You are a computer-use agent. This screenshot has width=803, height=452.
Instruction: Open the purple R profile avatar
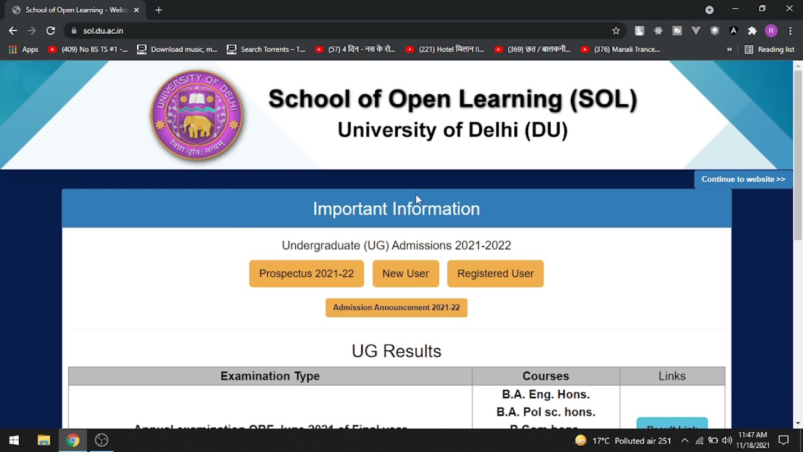[772, 31]
